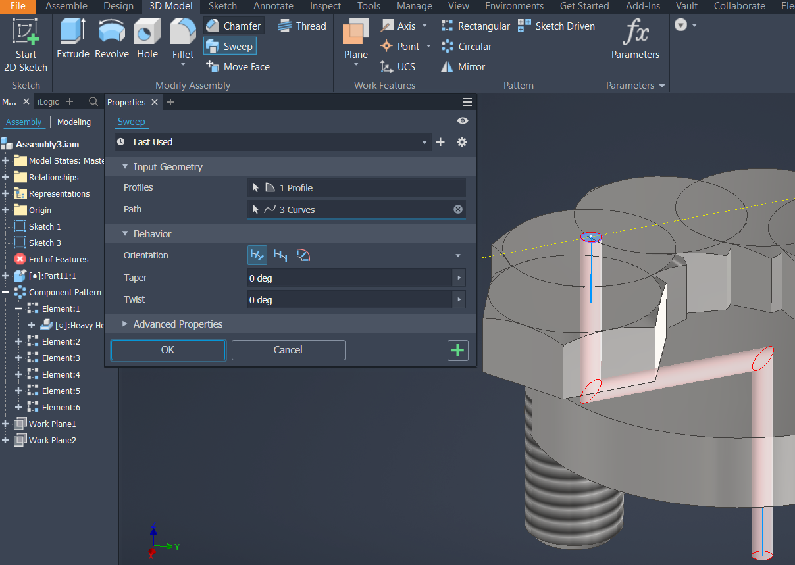The image size is (795, 565).
Task: Launch the Thread tool
Action: 302,26
